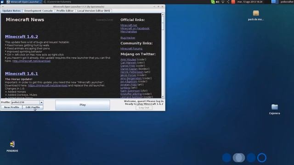
Task: Click 'Welcome, guest! Please log in.' text
Action: pyautogui.click(x=144, y=101)
